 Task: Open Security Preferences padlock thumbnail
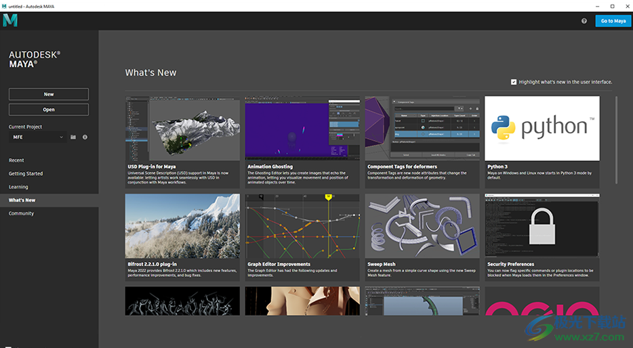(542, 226)
